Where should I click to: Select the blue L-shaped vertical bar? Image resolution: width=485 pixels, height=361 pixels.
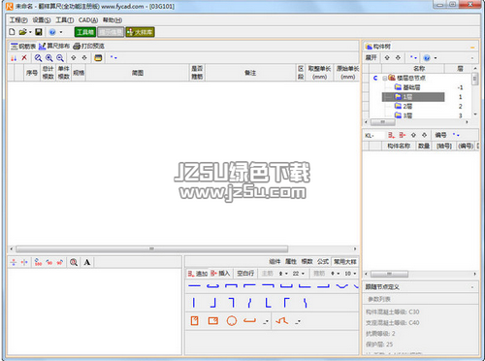[x=268, y=303]
